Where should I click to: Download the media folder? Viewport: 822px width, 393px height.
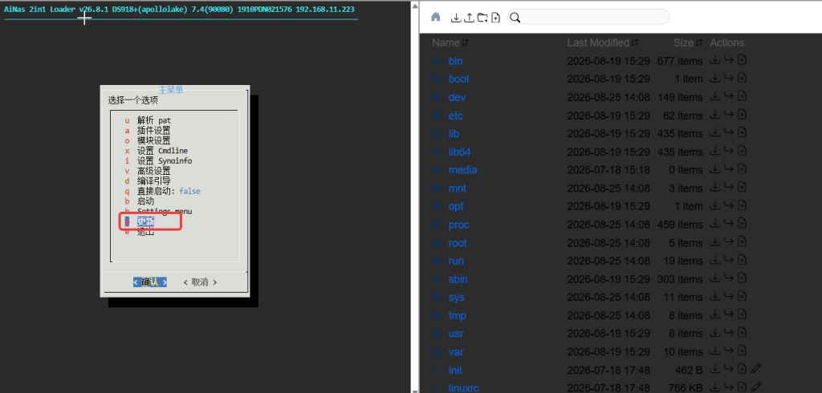[x=714, y=169]
